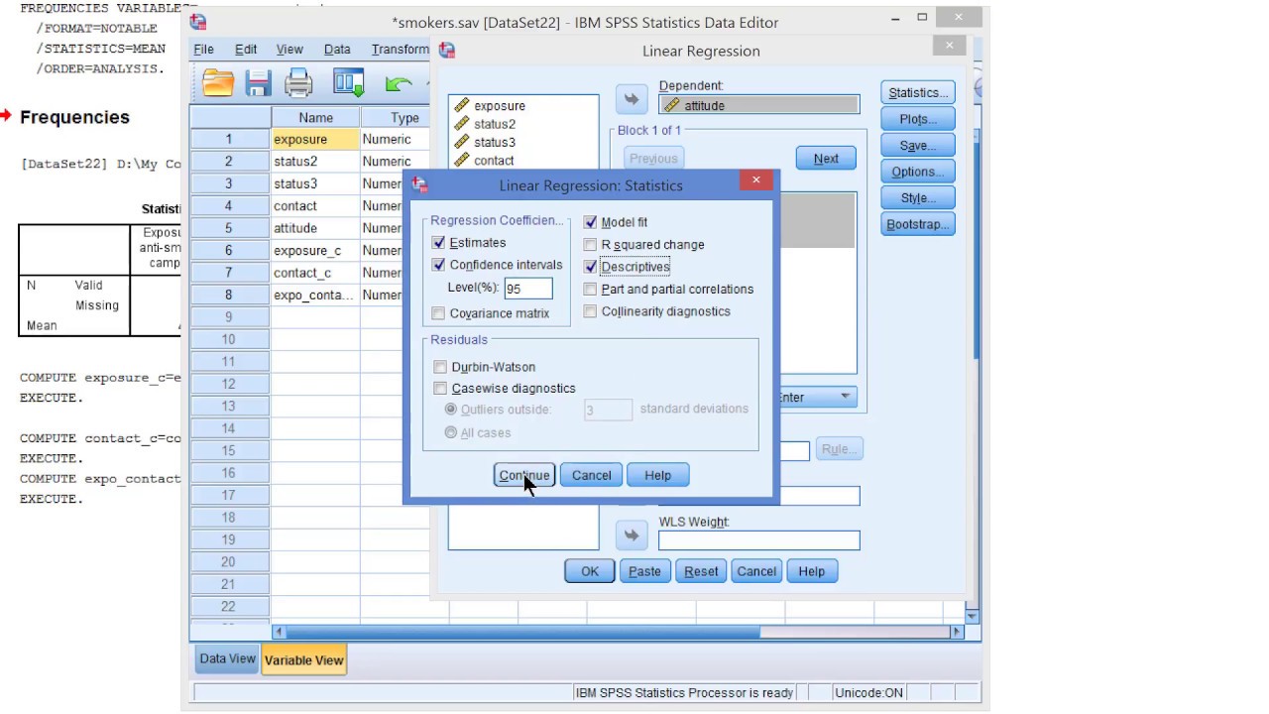Click the ruler icon beside status2
Viewport: 1269px width, 714px height.
pyautogui.click(x=461, y=124)
